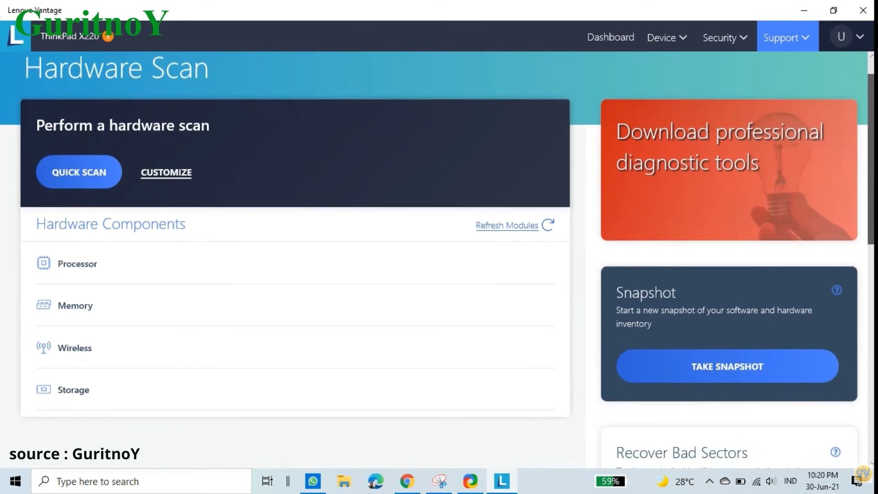Select the Processor component row
This screenshot has width=878, height=494.
tap(295, 263)
